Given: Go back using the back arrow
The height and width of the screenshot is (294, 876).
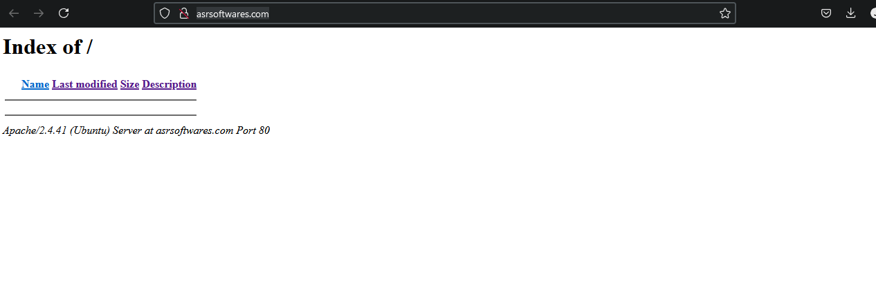Looking at the screenshot, I should tap(14, 13).
